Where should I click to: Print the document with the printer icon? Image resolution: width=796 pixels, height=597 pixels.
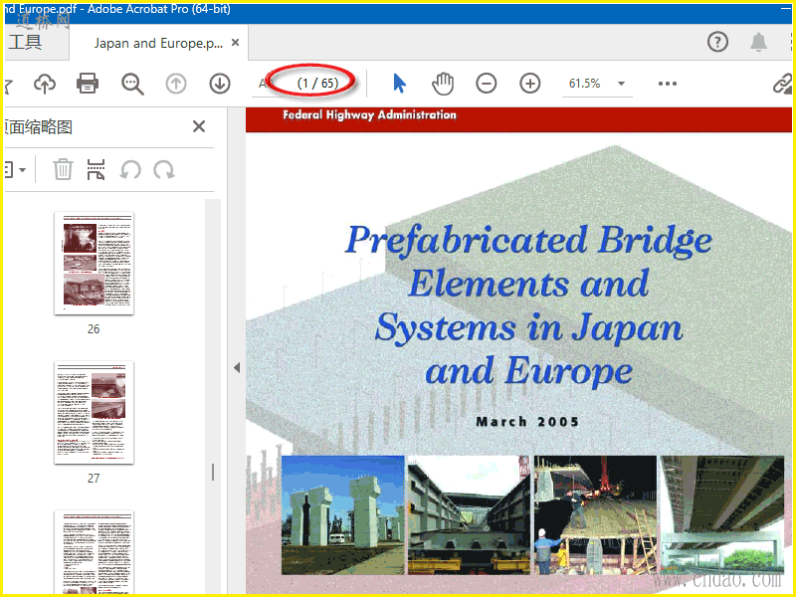(x=88, y=85)
